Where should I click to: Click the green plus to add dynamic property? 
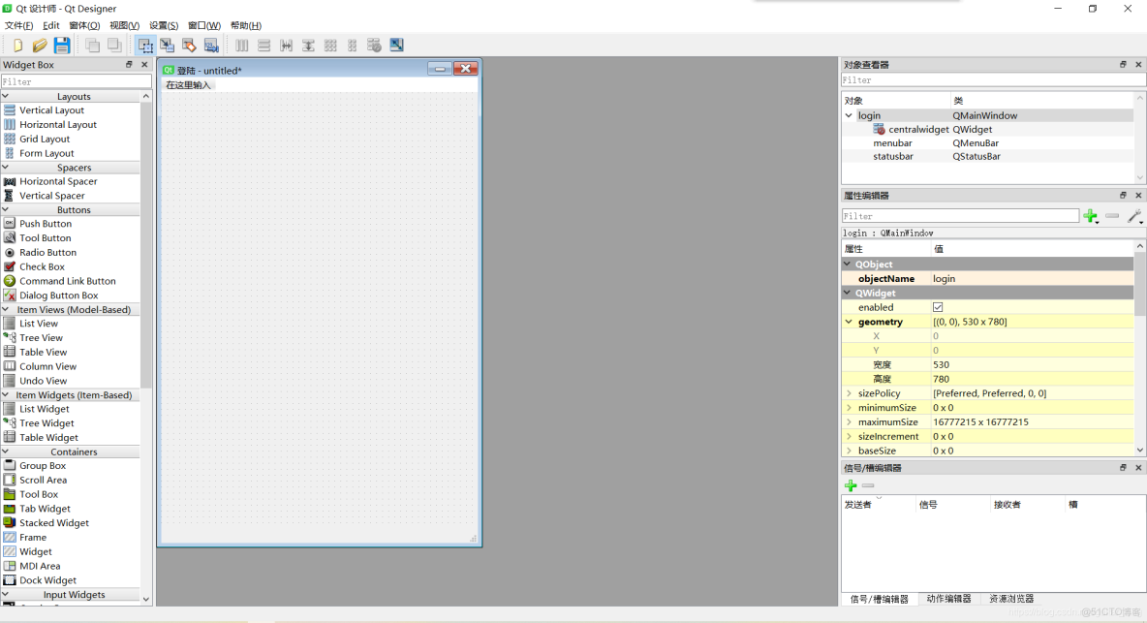tap(1091, 215)
